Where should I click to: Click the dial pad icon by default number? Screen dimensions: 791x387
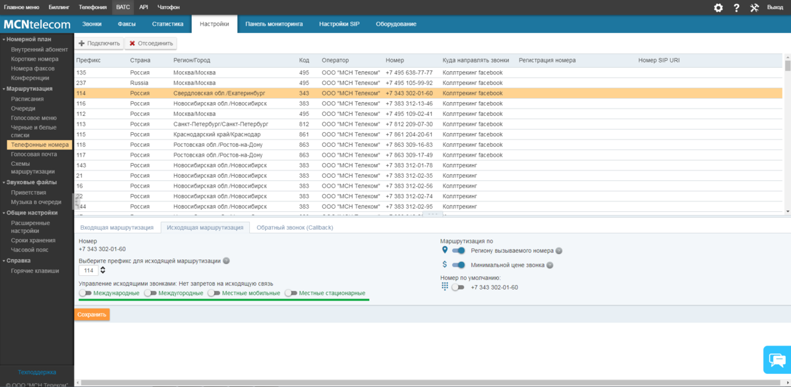[x=444, y=286]
